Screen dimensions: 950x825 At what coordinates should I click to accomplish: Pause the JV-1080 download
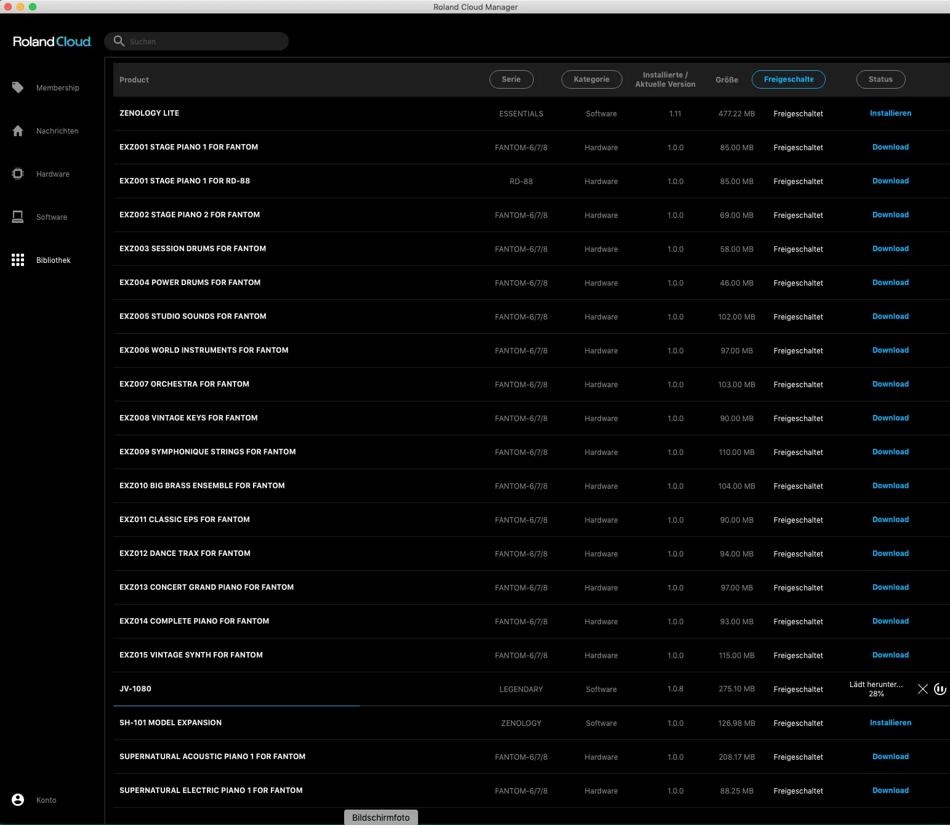[x=940, y=689]
